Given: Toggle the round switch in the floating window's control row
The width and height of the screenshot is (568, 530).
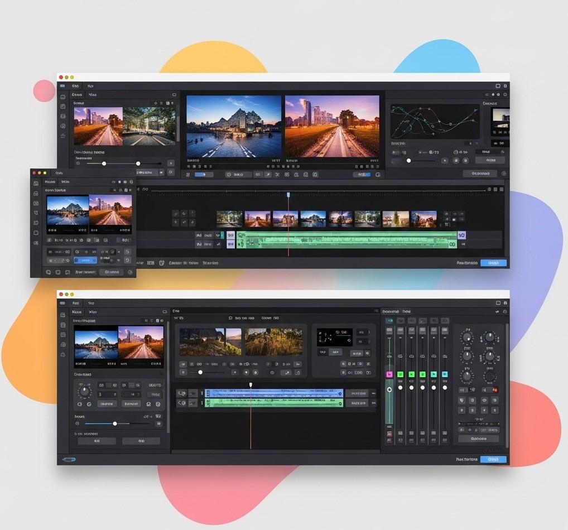Looking at the screenshot, I should click(x=113, y=252).
